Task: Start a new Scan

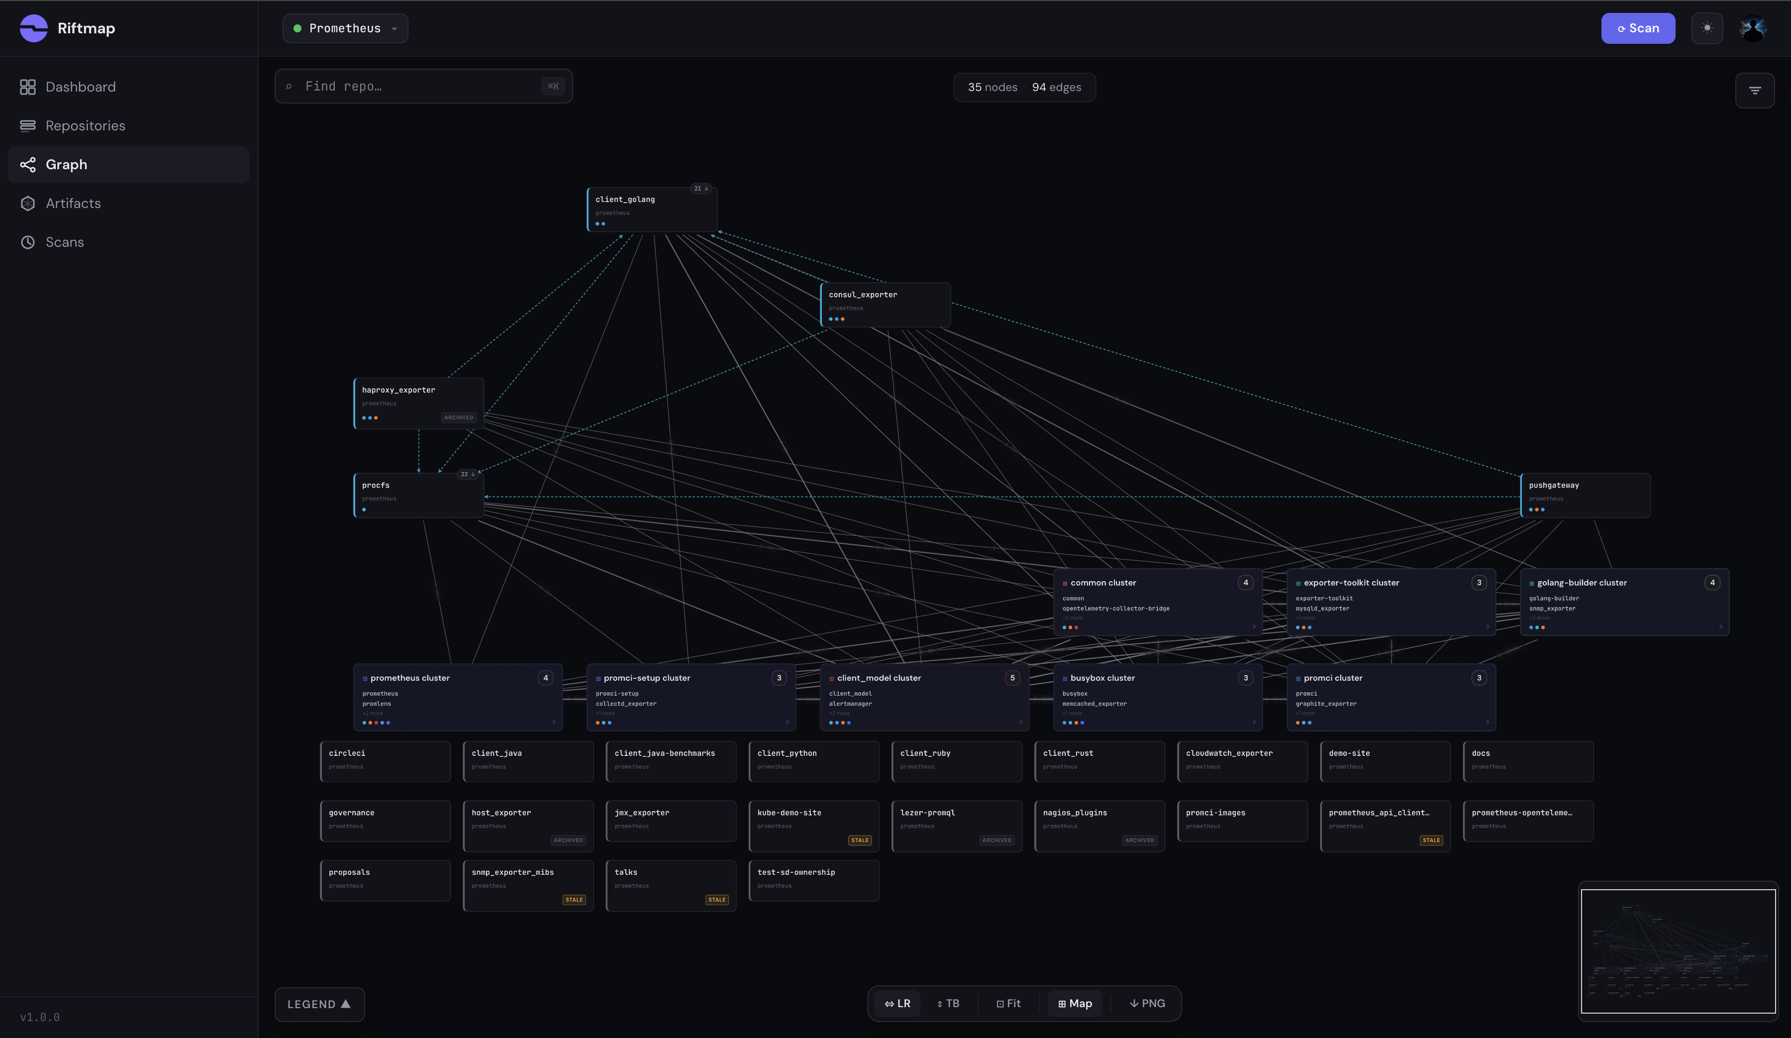Action: coord(1637,28)
